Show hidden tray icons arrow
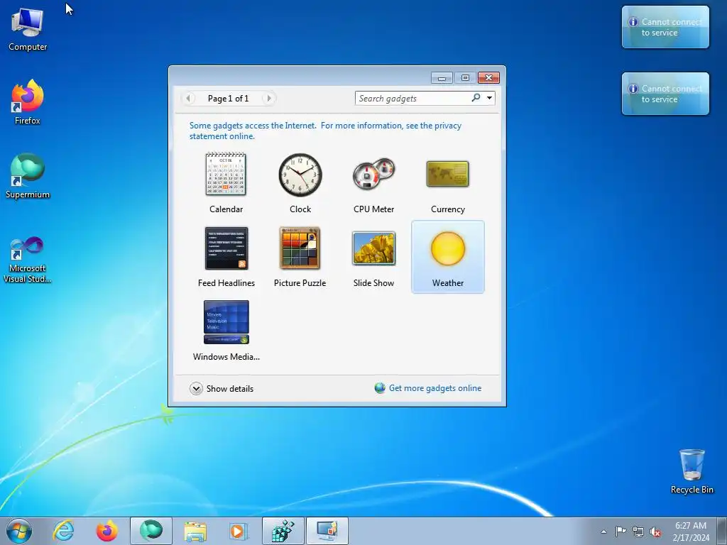Viewport: 727px width, 545px height. click(603, 532)
